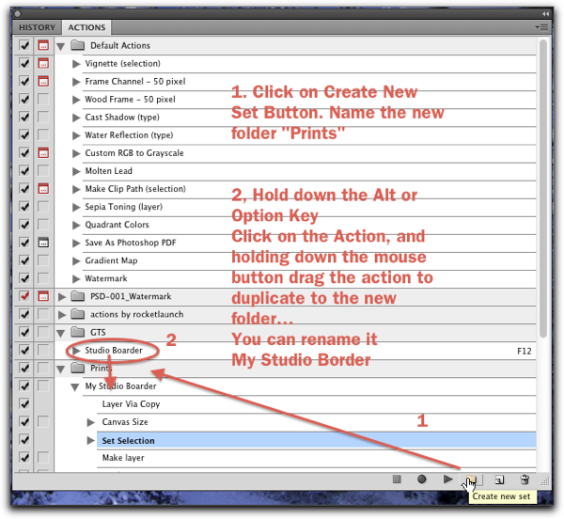Expand the Set Selection step
This screenshot has height=519, width=564.
(x=90, y=440)
